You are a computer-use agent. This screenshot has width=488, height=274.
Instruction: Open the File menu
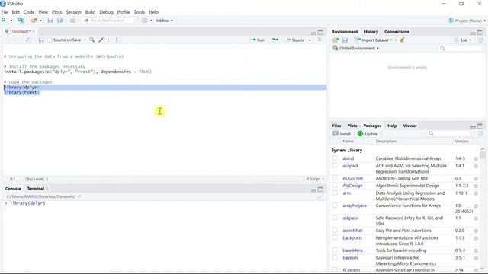(5, 12)
